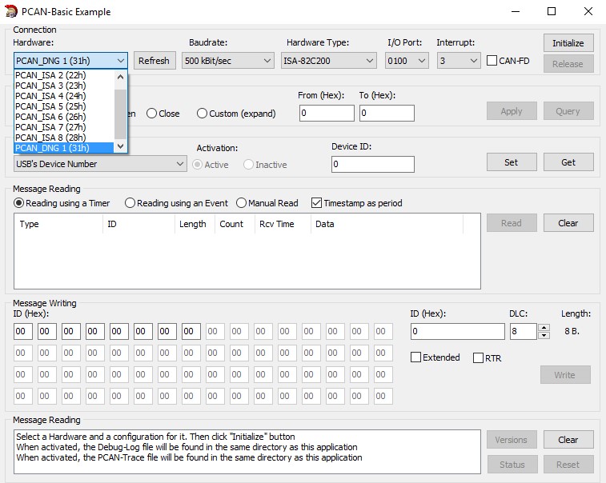
Task: Click the Apply filter button
Action: (512, 111)
